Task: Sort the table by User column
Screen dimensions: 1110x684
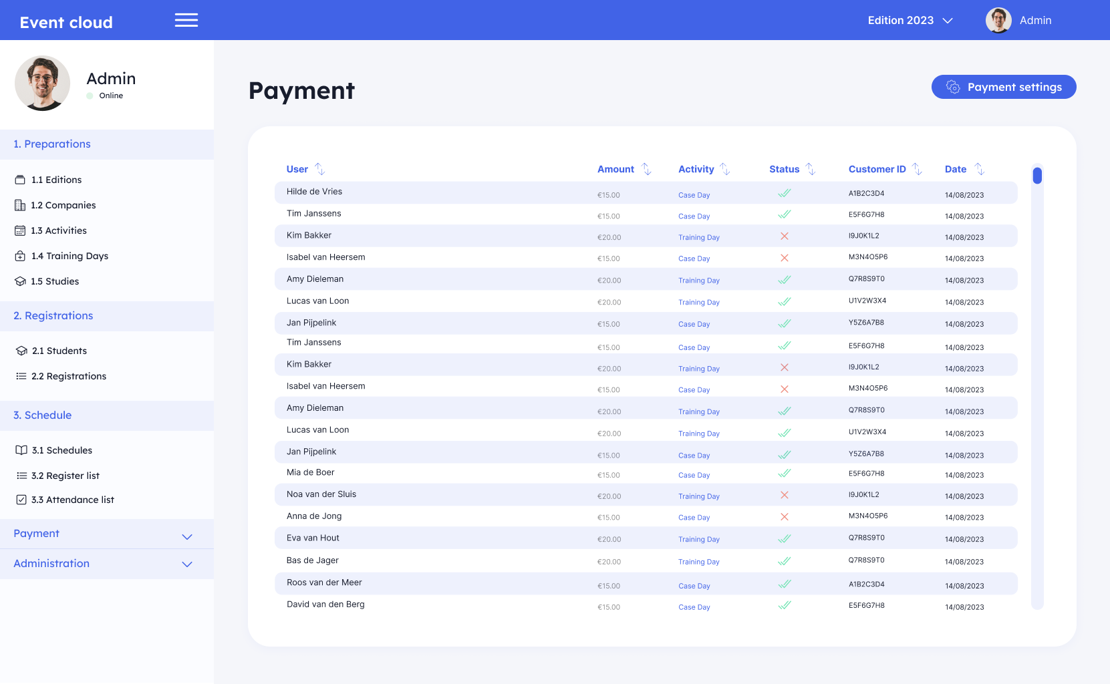Action: tap(320, 169)
